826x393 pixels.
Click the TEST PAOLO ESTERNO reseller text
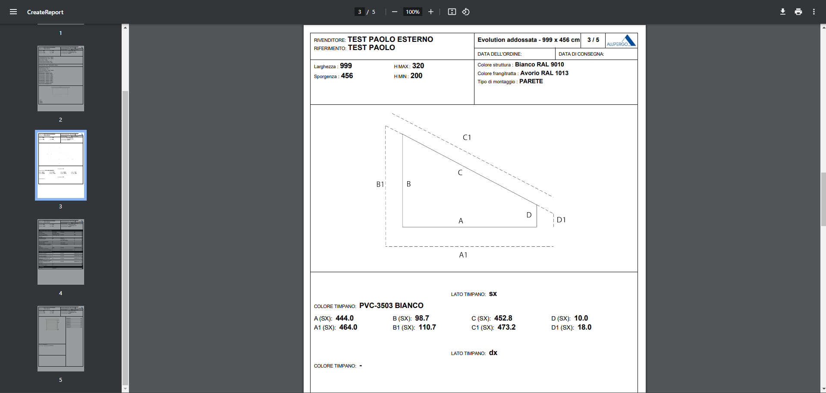[390, 39]
